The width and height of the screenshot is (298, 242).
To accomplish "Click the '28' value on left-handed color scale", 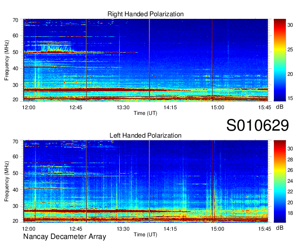I will point(290,159).
